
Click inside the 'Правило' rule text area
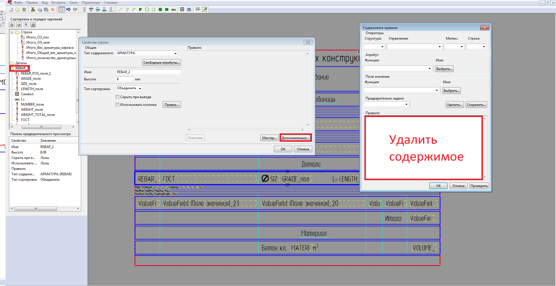coord(423,148)
